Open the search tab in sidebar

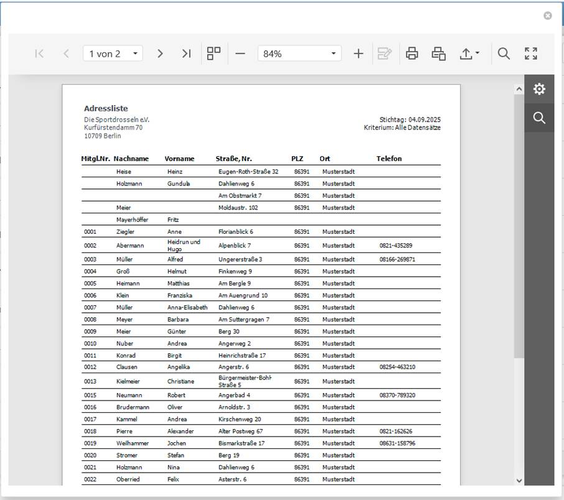pyautogui.click(x=539, y=118)
